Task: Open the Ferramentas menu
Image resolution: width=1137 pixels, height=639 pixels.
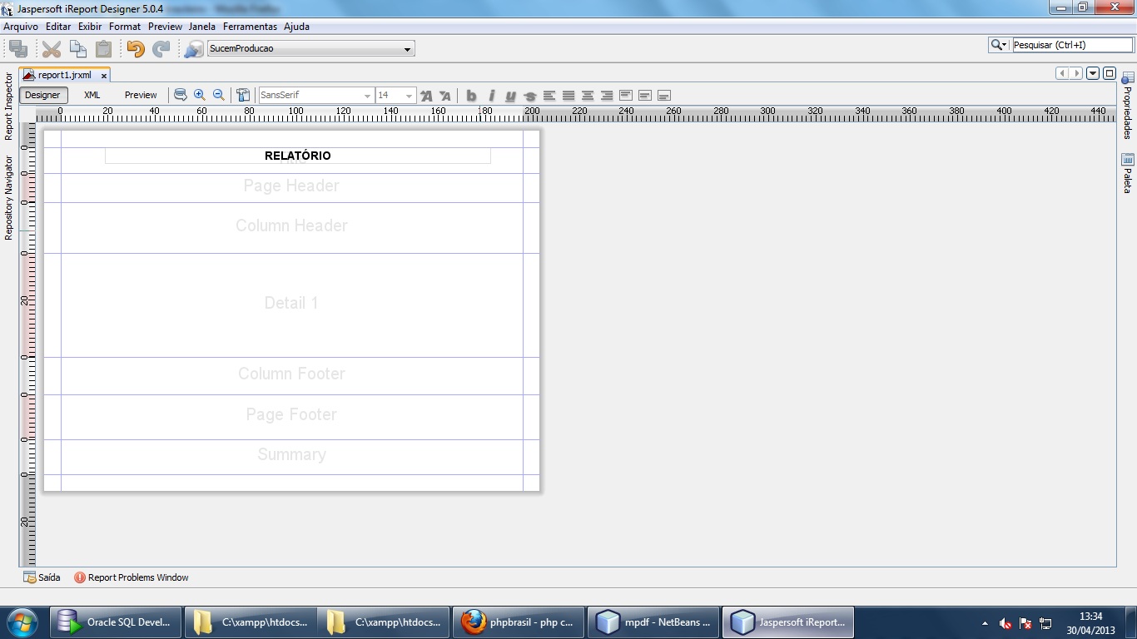Action: coord(250,27)
